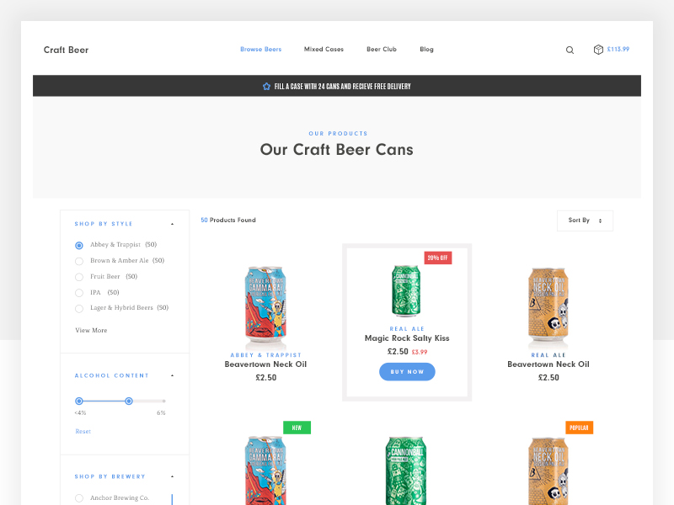Collapse the Shop By Brewery section
Image resolution: width=674 pixels, height=505 pixels.
pyautogui.click(x=173, y=476)
